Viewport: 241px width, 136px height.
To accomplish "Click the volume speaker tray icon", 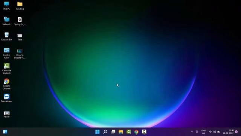I will [x=215, y=132].
